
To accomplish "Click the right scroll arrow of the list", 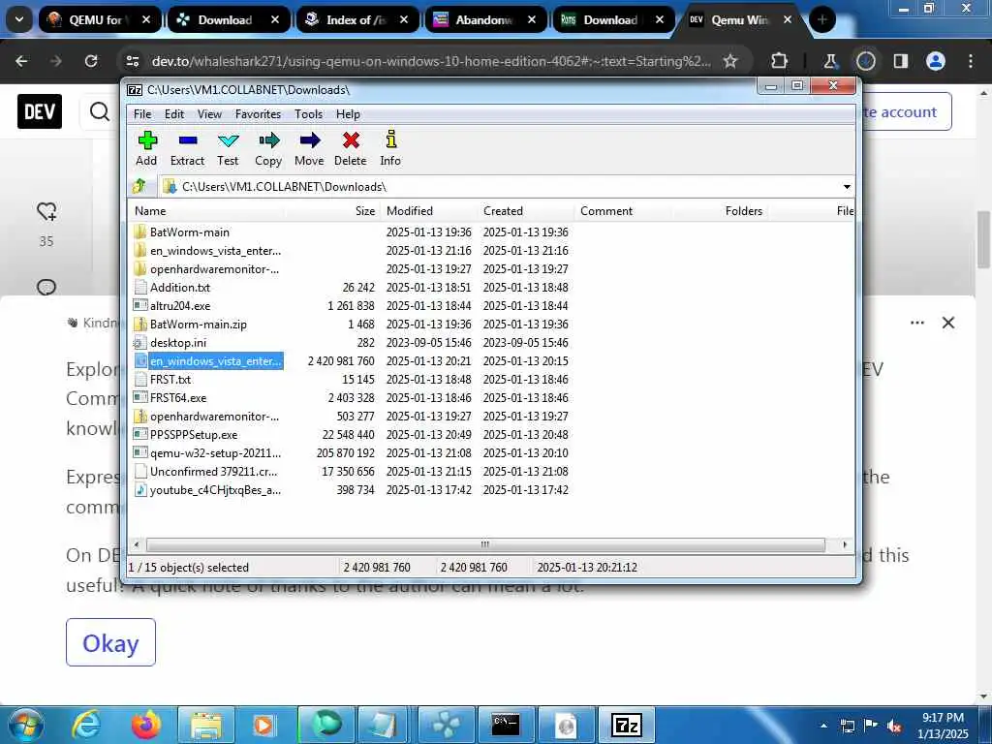I will pyautogui.click(x=845, y=544).
